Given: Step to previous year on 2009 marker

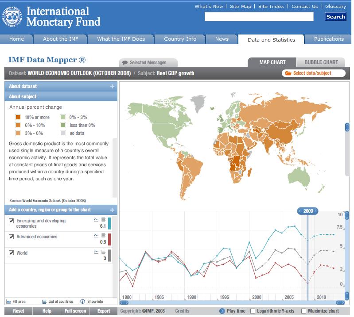Looking at the screenshot, I should pyautogui.click(x=300, y=211).
